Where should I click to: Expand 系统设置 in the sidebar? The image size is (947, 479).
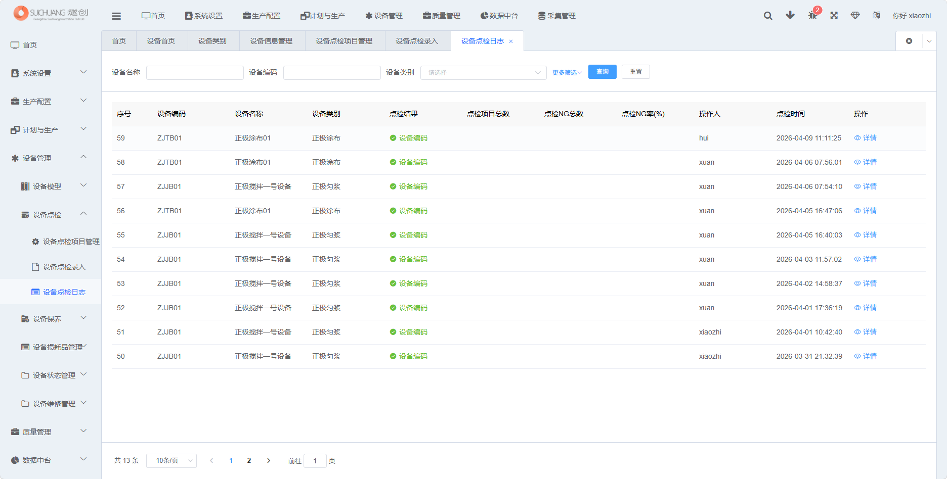point(51,73)
